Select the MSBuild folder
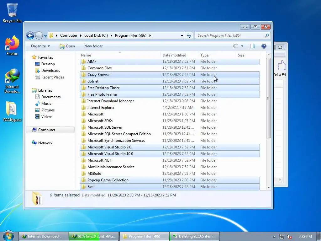The height and width of the screenshot is (241, 321). pyautogui.click(x=170, y=173)
